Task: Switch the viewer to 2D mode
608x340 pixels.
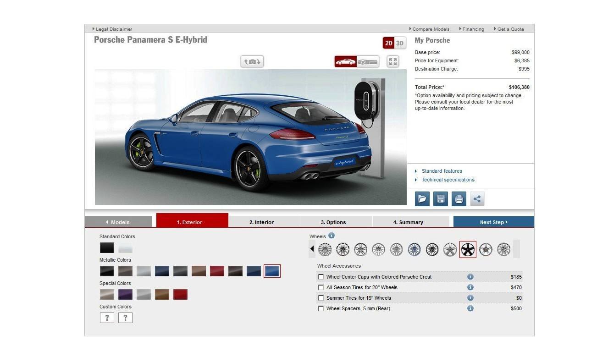Action: click(389, 43)
